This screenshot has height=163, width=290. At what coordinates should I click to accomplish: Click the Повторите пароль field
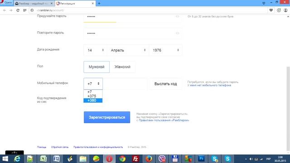point(132,34)
